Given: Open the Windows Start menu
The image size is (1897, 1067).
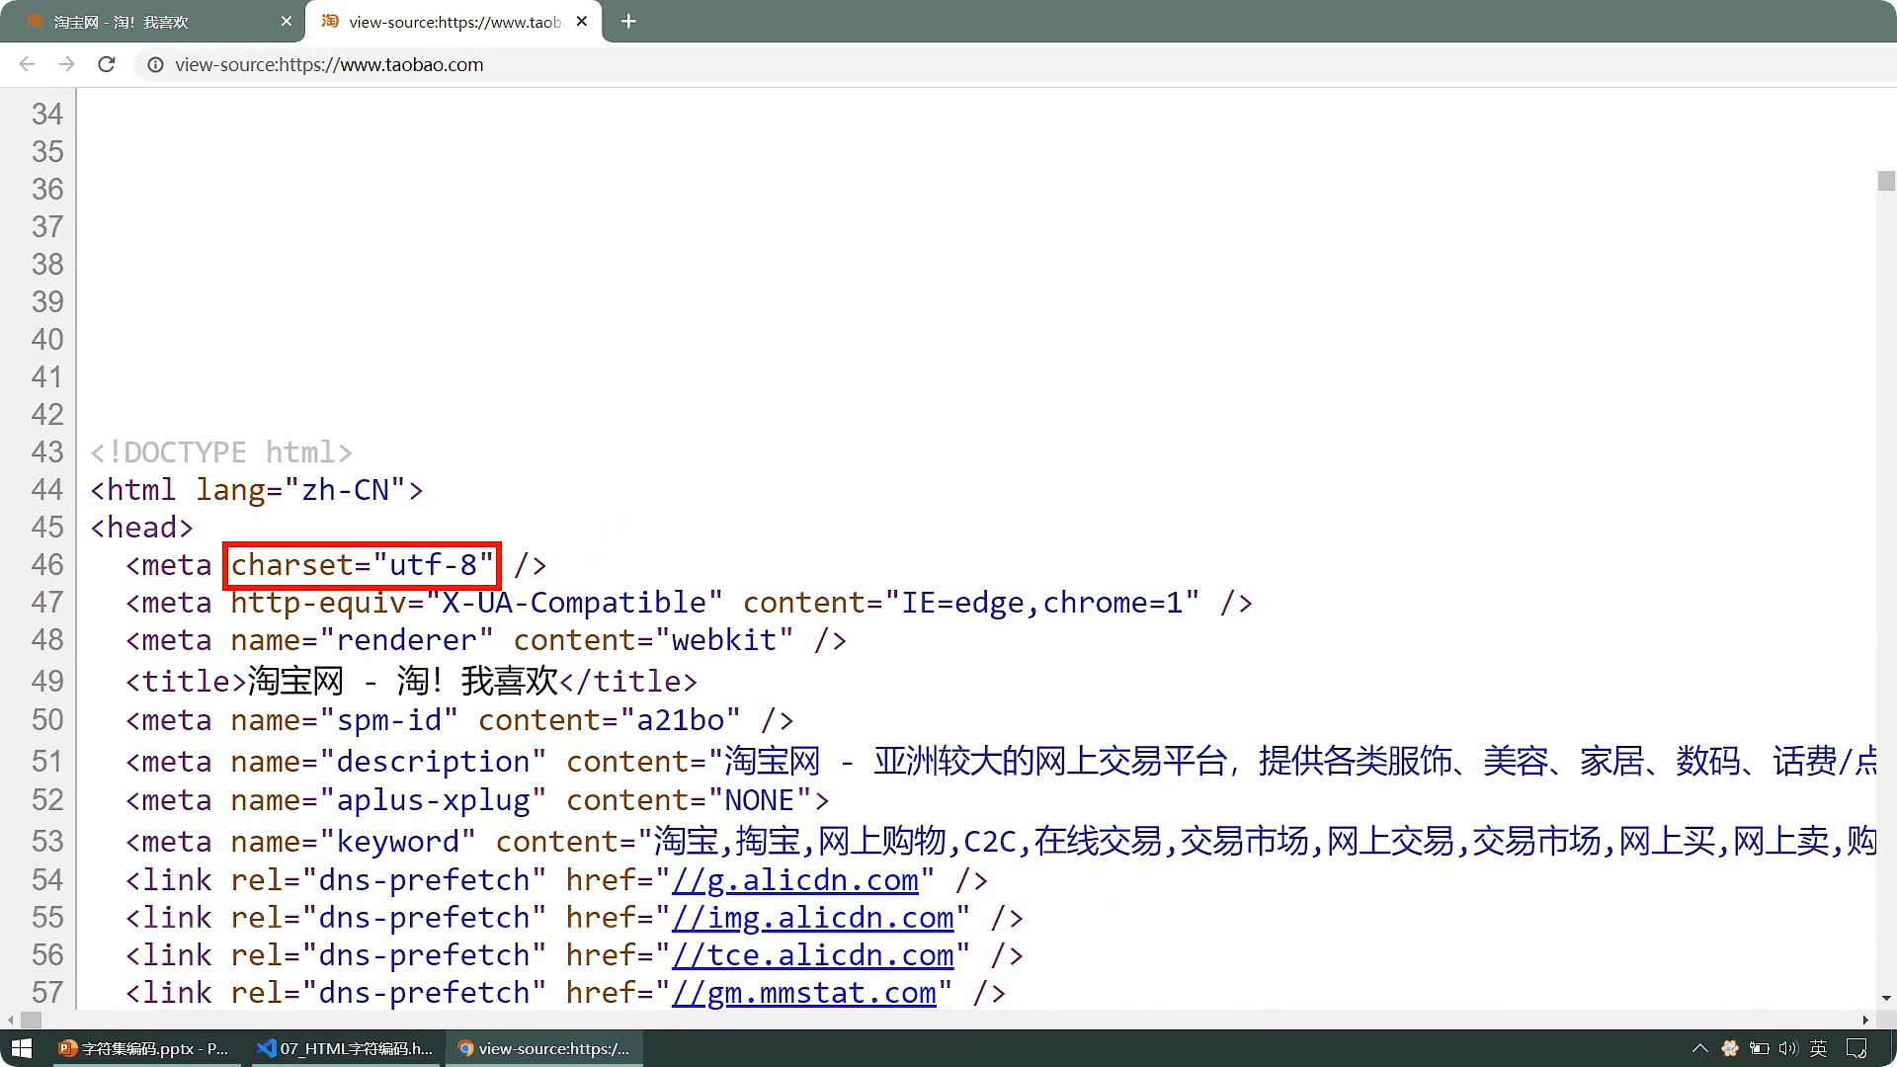Looking at the screenshot, I should click(x=22, y=1048).
